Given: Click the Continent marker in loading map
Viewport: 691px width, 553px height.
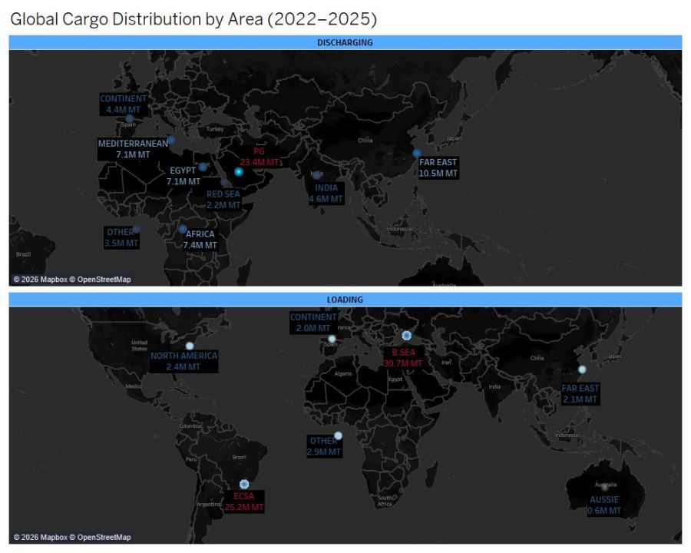Looking at the screenshot, I should click(332, 339).
